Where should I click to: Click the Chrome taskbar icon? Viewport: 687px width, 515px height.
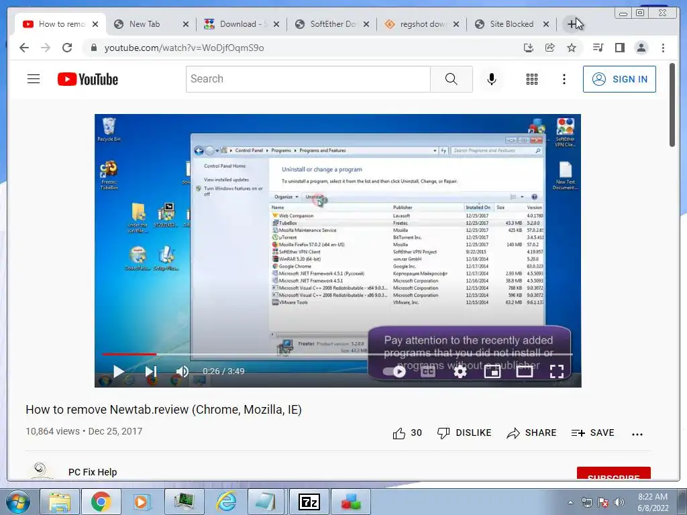pyautogui.click(x=101, y=502)
